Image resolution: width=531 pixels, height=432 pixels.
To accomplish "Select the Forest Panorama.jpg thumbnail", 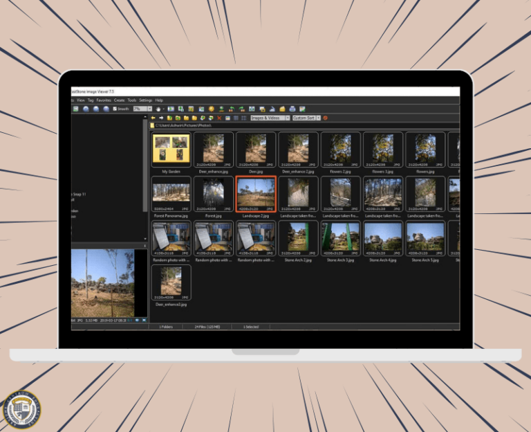I will 171,194.
